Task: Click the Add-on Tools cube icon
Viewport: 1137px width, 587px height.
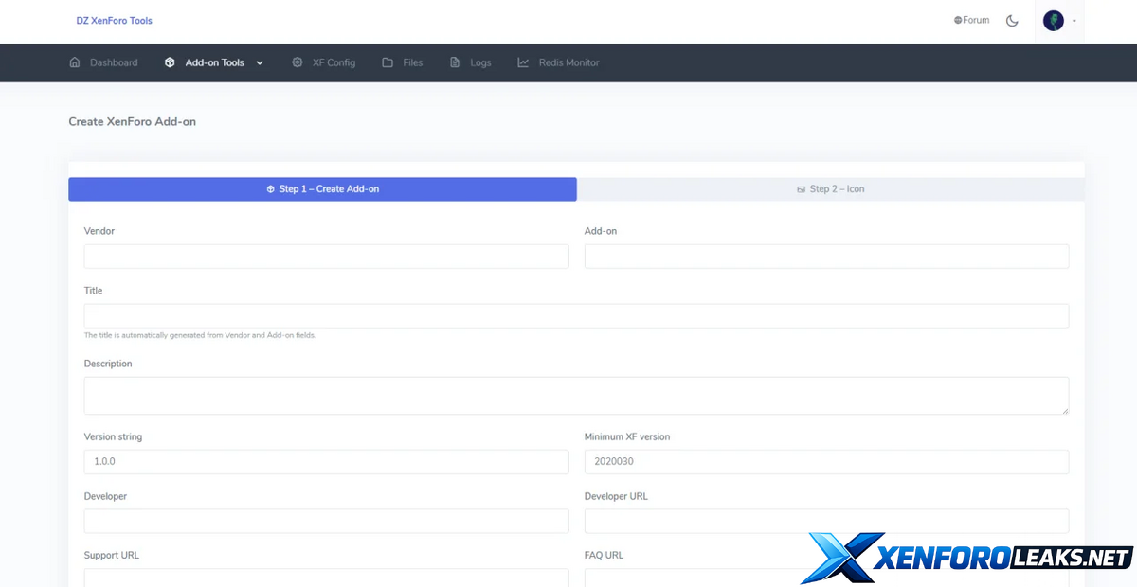Action: [170, 62]
